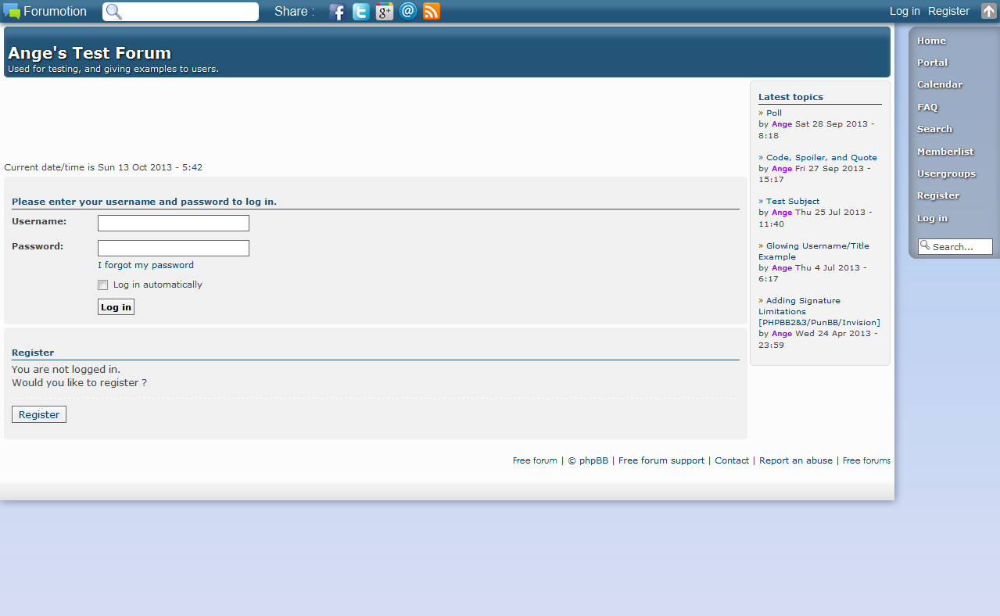Enable the Log in automatically checkbox
Screen dimensions: 1000x616
click(102, 285)
